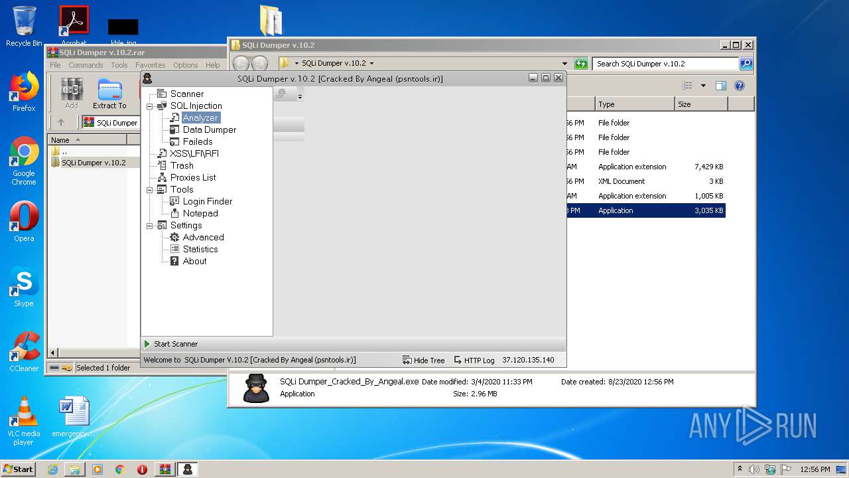
Task: Open XSS\LFI\RFI icon in the tree
Action: tap(162, 153)
